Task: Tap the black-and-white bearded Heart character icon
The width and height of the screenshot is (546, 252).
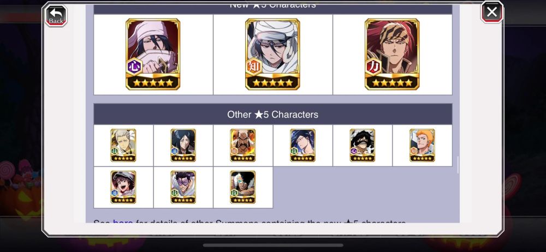Action: (362, 145)
